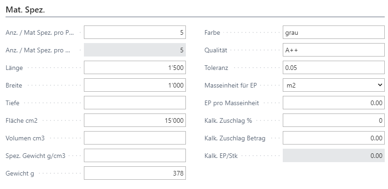
Task: Select the Breite field showing 1'000
Action: (x=135, y=85)
